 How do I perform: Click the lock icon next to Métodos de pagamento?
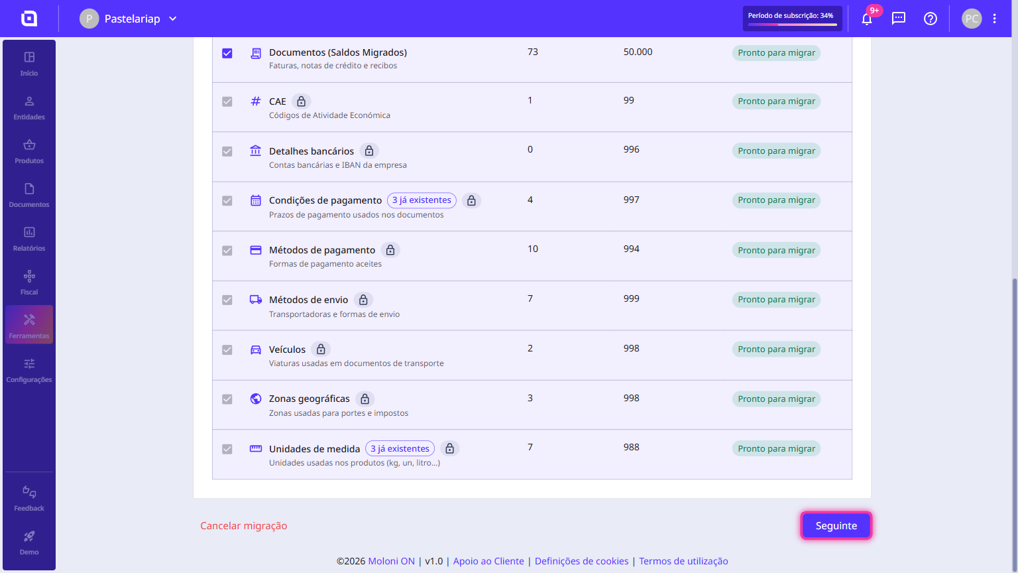click(390, 250)
